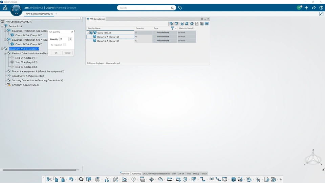
Task: Open the Help question mark icon
Action: (x=321, y=8)
